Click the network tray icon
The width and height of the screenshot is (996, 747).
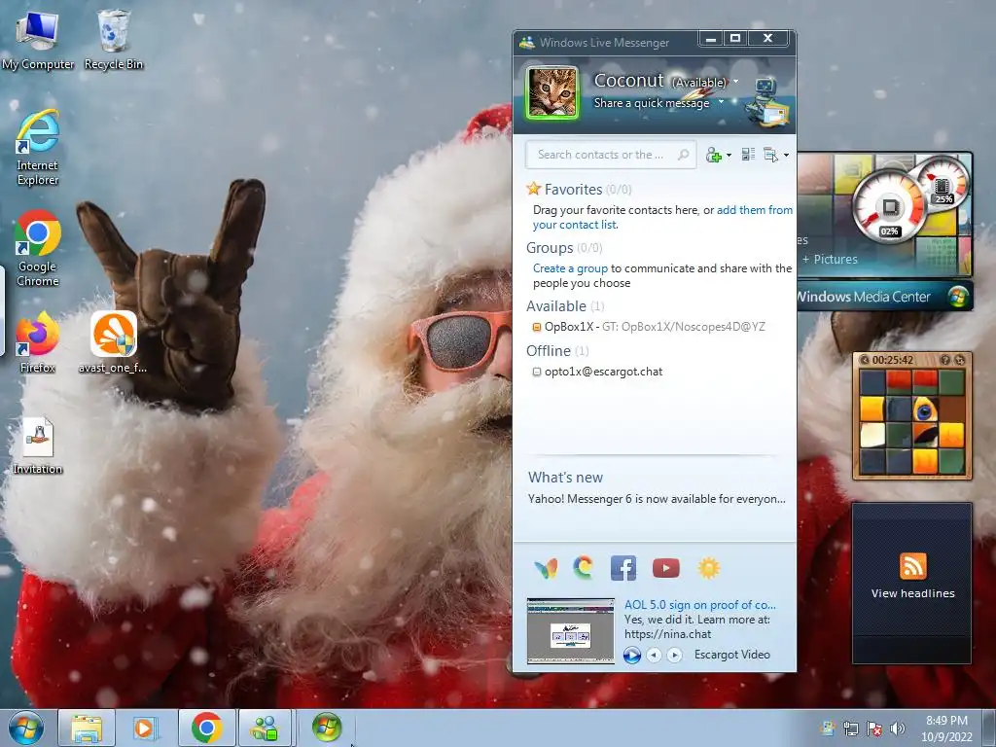click(x=850, y=729)
